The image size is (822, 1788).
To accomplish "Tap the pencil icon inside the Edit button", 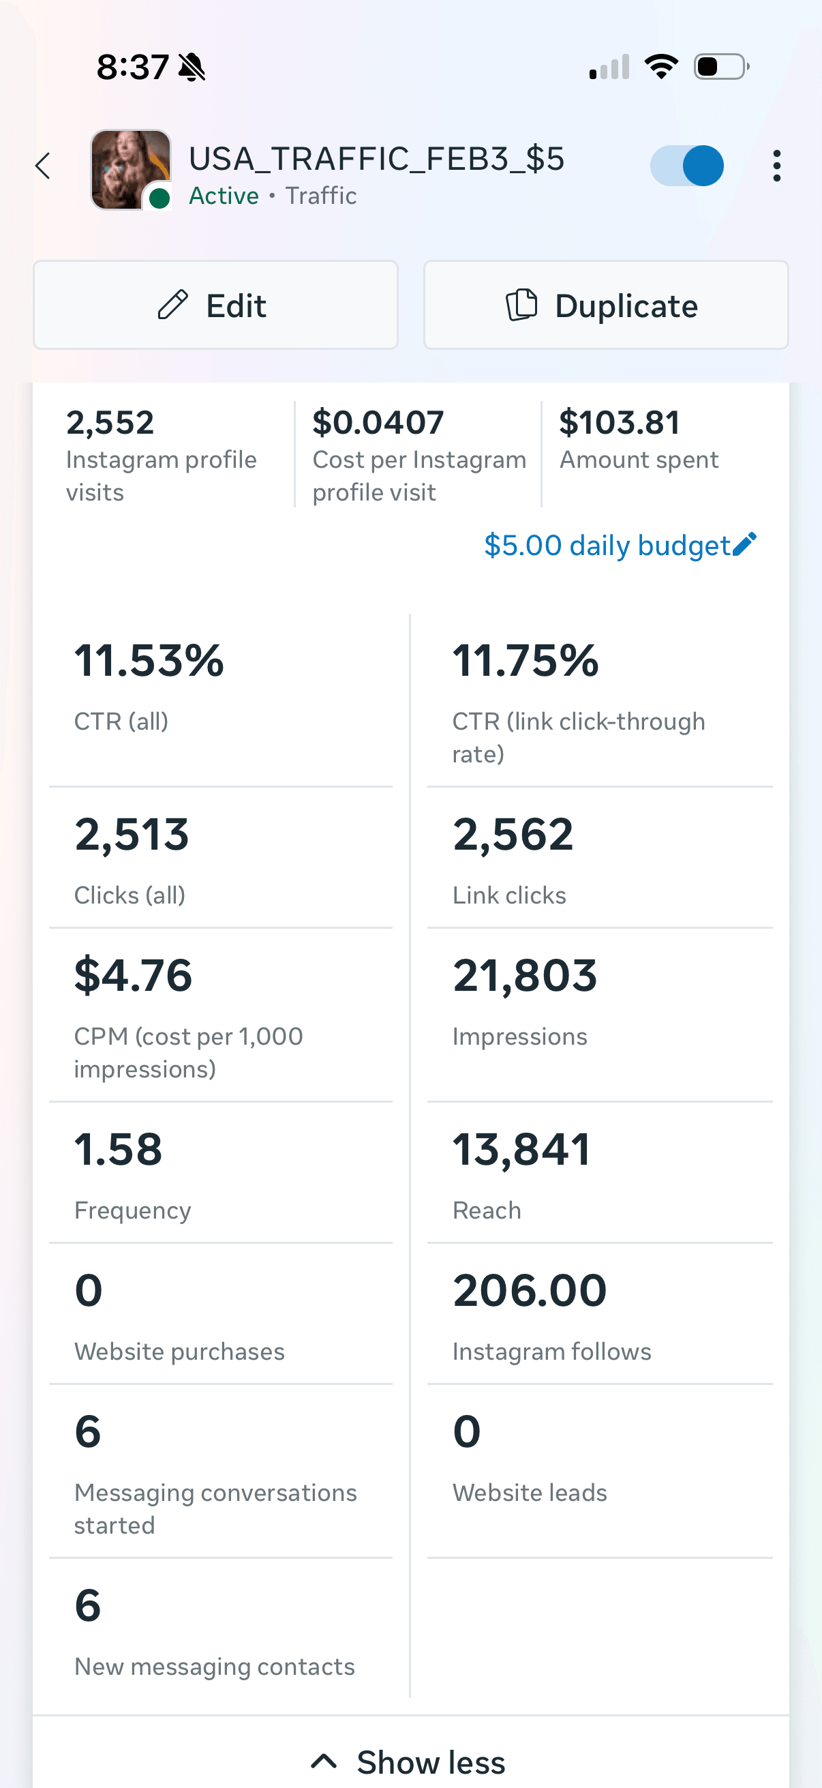I will click(x=172, y=305).
